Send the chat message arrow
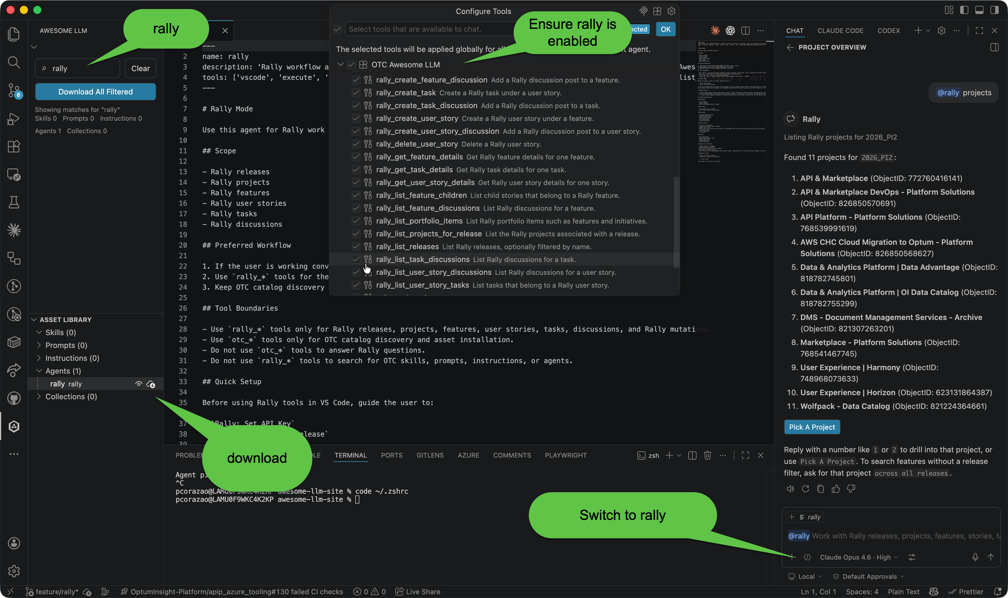The width and height of the screenshot is (1008, 598). [x=991, y=557]
